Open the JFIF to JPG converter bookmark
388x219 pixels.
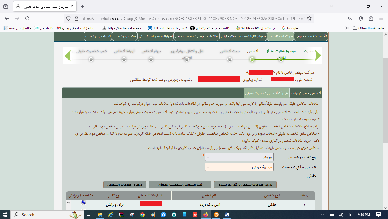pyautogui.click(x=167, y=28)
